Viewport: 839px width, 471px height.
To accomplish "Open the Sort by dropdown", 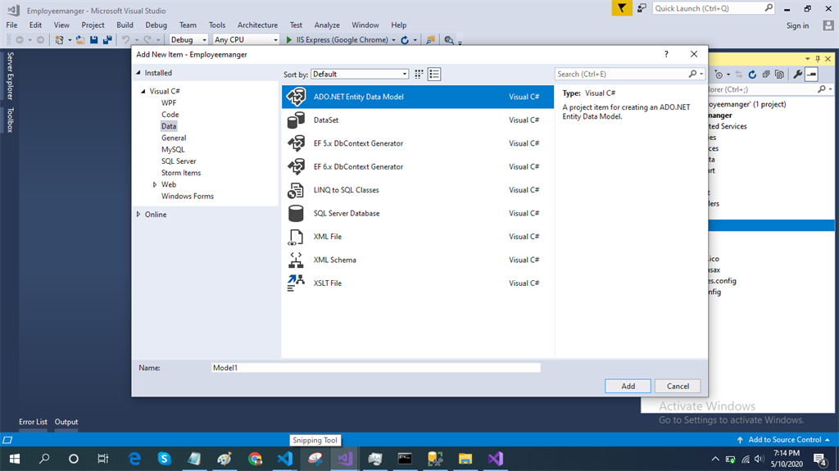I will 359,75.
